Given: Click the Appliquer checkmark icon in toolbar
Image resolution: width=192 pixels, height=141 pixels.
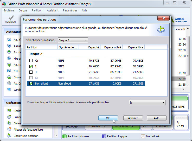Looking at the screenshot, I should [x=11, y=17].
